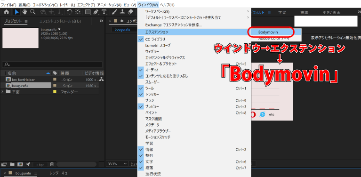
Task: Open the エクステンション submenu
Action: (x=194, y=32)
